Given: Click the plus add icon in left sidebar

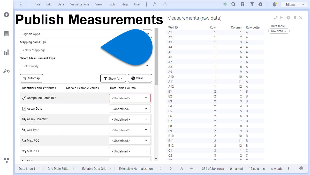Looking at the screenshot, I should (6, 15).
